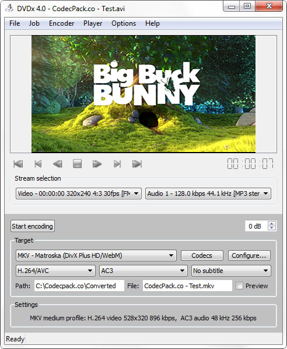Click the Ready status bar text
Viewport: 287px width, 349px height.
click(15, 339)
